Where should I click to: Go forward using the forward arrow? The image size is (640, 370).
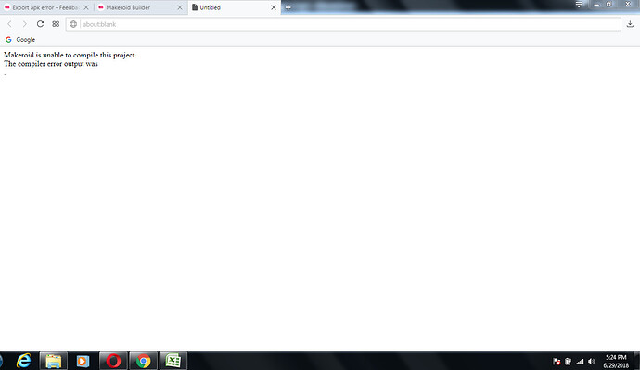tap(24, 24)
